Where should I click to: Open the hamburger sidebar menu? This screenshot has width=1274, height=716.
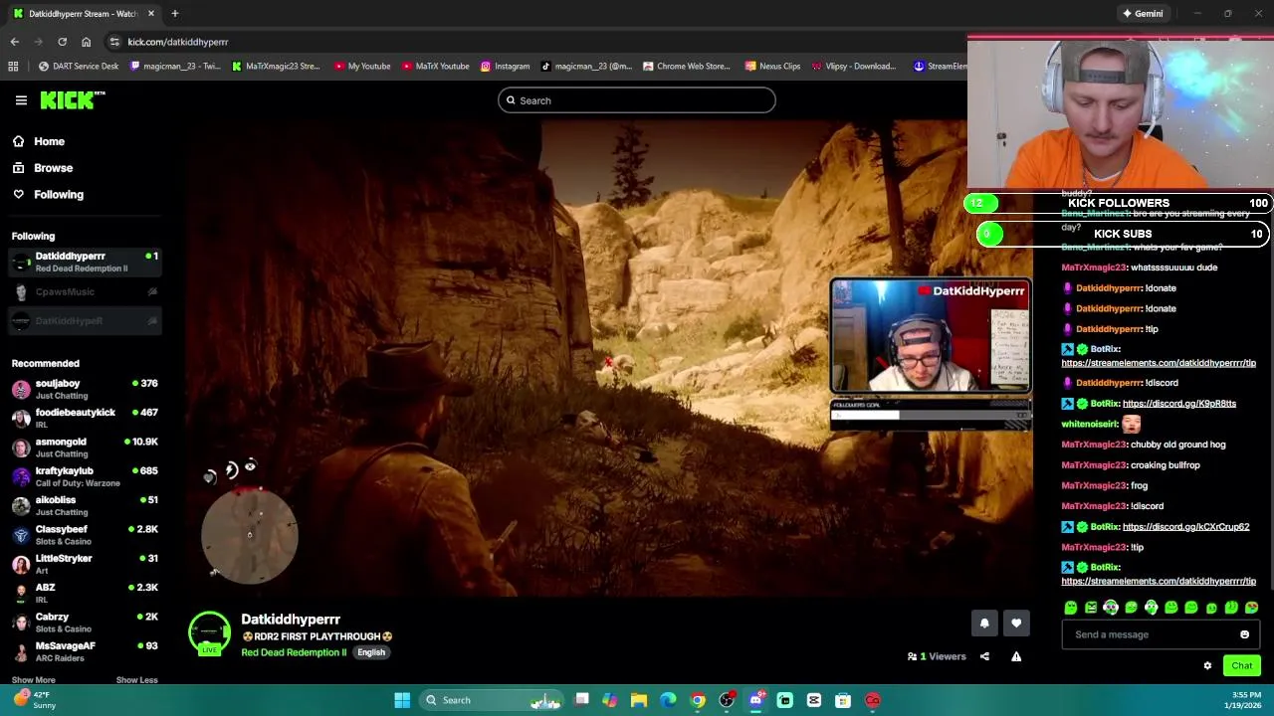(x=21, y=100)
